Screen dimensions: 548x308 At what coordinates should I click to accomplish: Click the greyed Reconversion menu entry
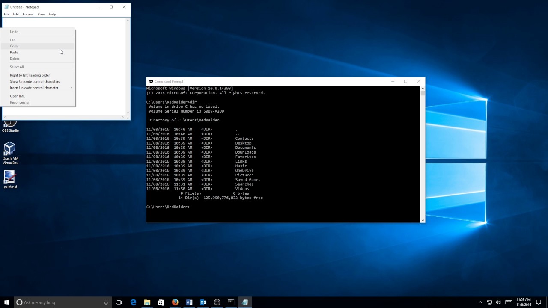click(39, 102)
